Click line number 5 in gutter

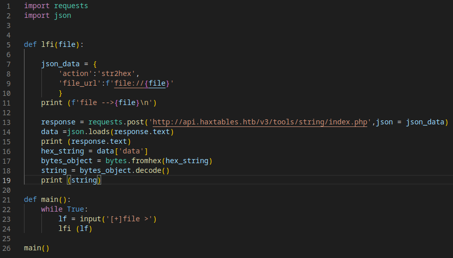click(x=8, y=45)
